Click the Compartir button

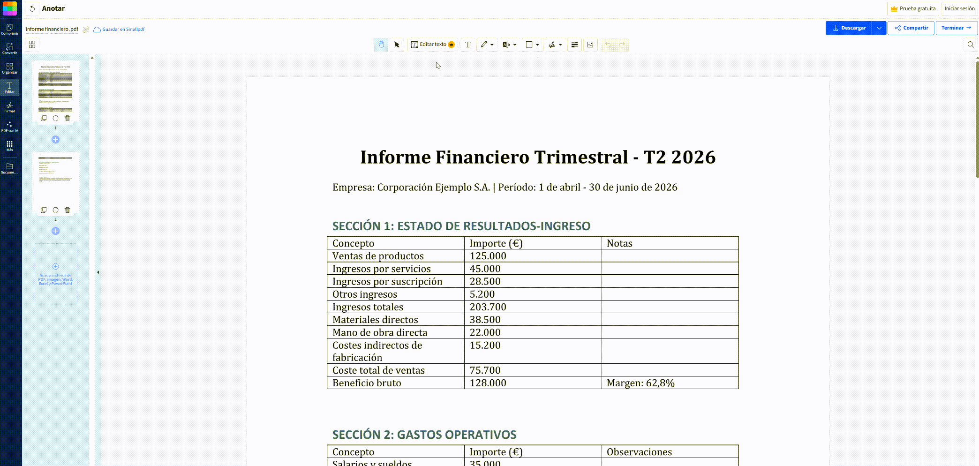tap(911, 28)
